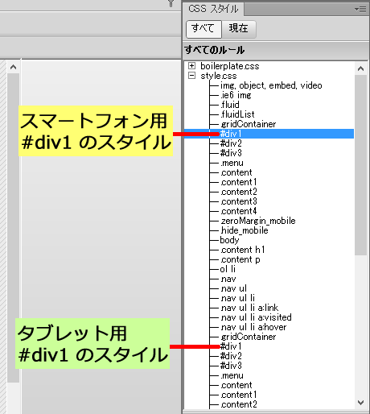The width and height of the screenshot is (370, 414).
Task: Select the .nav ul li a:hover rule
Action: pos(253,327)
